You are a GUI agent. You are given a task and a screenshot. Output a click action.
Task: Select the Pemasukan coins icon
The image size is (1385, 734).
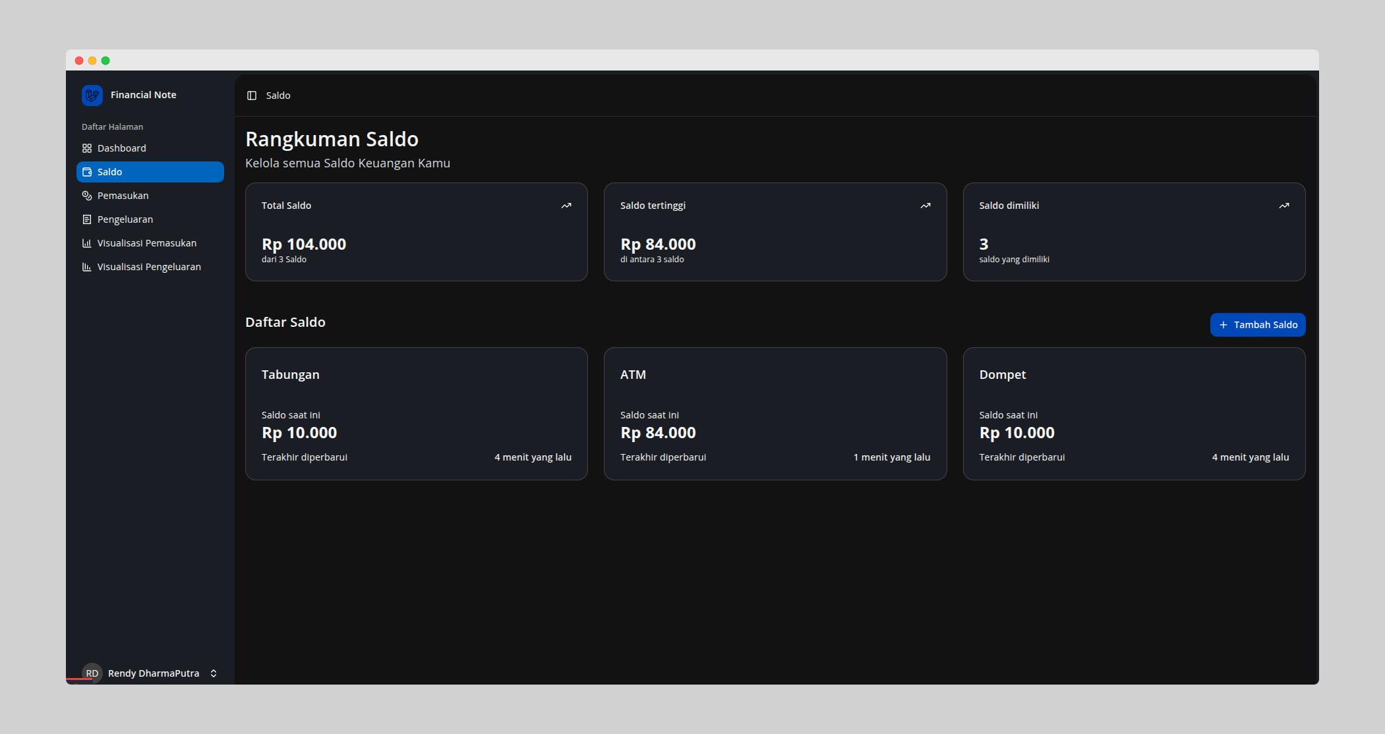[86, 196]
